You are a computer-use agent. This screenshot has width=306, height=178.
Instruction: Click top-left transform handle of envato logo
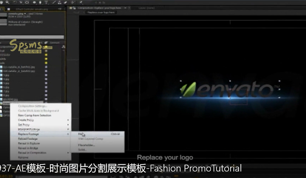(x=181, y=81)
